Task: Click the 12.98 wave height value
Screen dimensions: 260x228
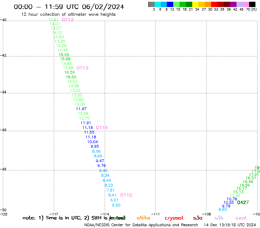Action: tap(83, 113)
